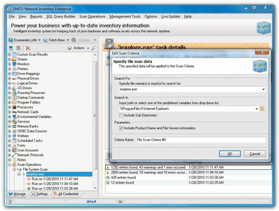
Task: Click the Services gears icon
Action: [14, 122]
